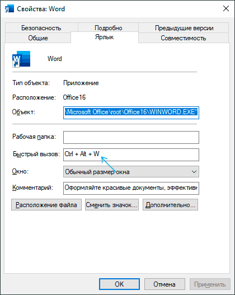Click the Приложение type value text
This screenshot has width=235, height=295.
pos(81,83)
